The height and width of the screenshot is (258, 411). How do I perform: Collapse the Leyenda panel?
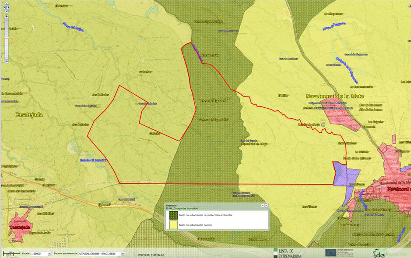point(262,206)
